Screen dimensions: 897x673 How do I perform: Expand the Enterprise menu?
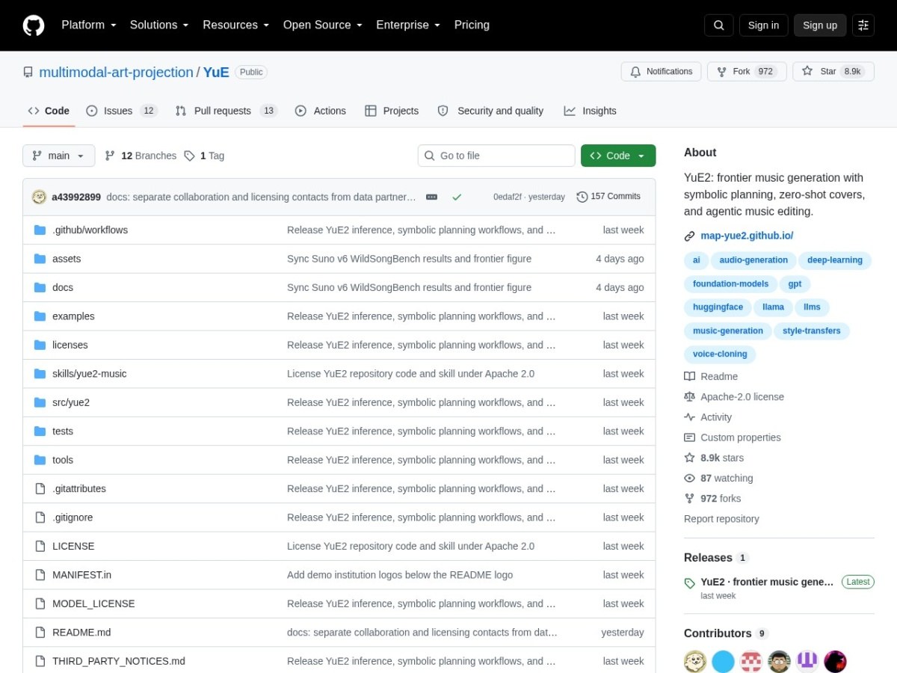coord(408,25)
